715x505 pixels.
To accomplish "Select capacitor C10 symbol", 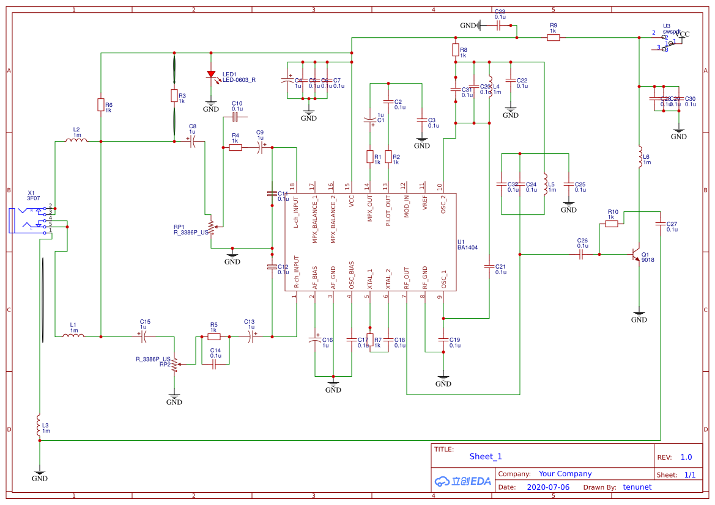I will [235, 117].
